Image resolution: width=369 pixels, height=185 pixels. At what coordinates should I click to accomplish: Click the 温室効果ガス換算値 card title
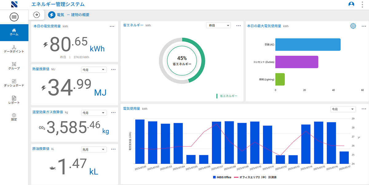pyautogui.click(x=47, y=112)
